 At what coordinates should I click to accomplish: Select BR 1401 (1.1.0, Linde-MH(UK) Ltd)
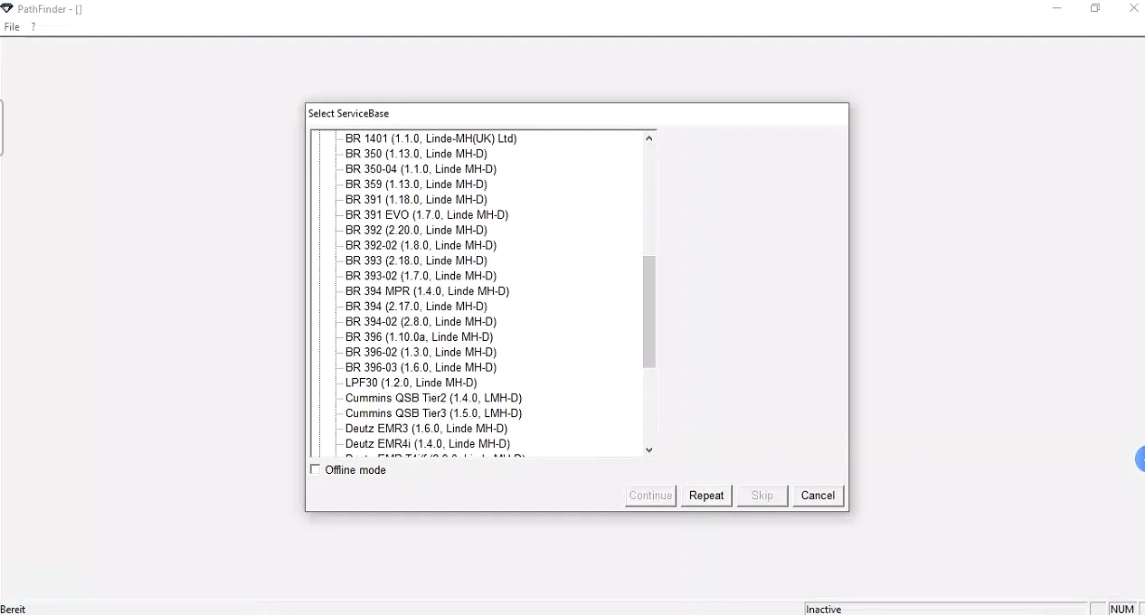[431, 138]
